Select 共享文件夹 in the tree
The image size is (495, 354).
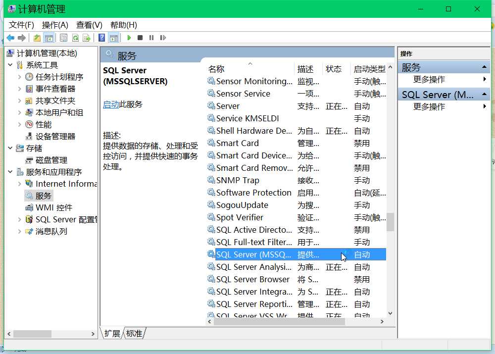(x=55, y=101)
